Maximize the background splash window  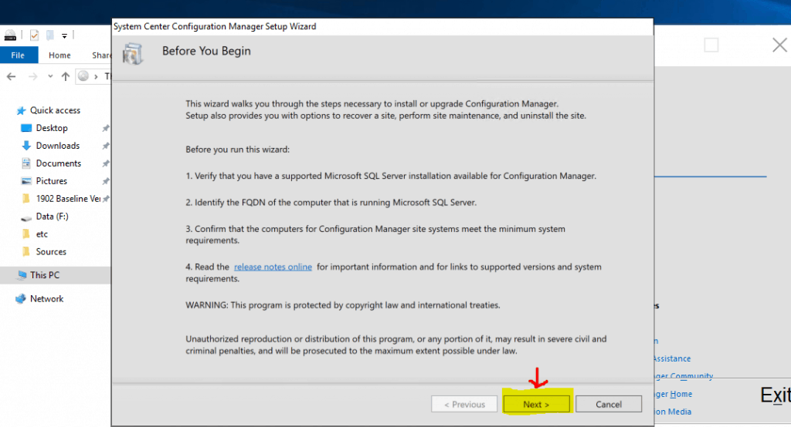tap(711, 45)
